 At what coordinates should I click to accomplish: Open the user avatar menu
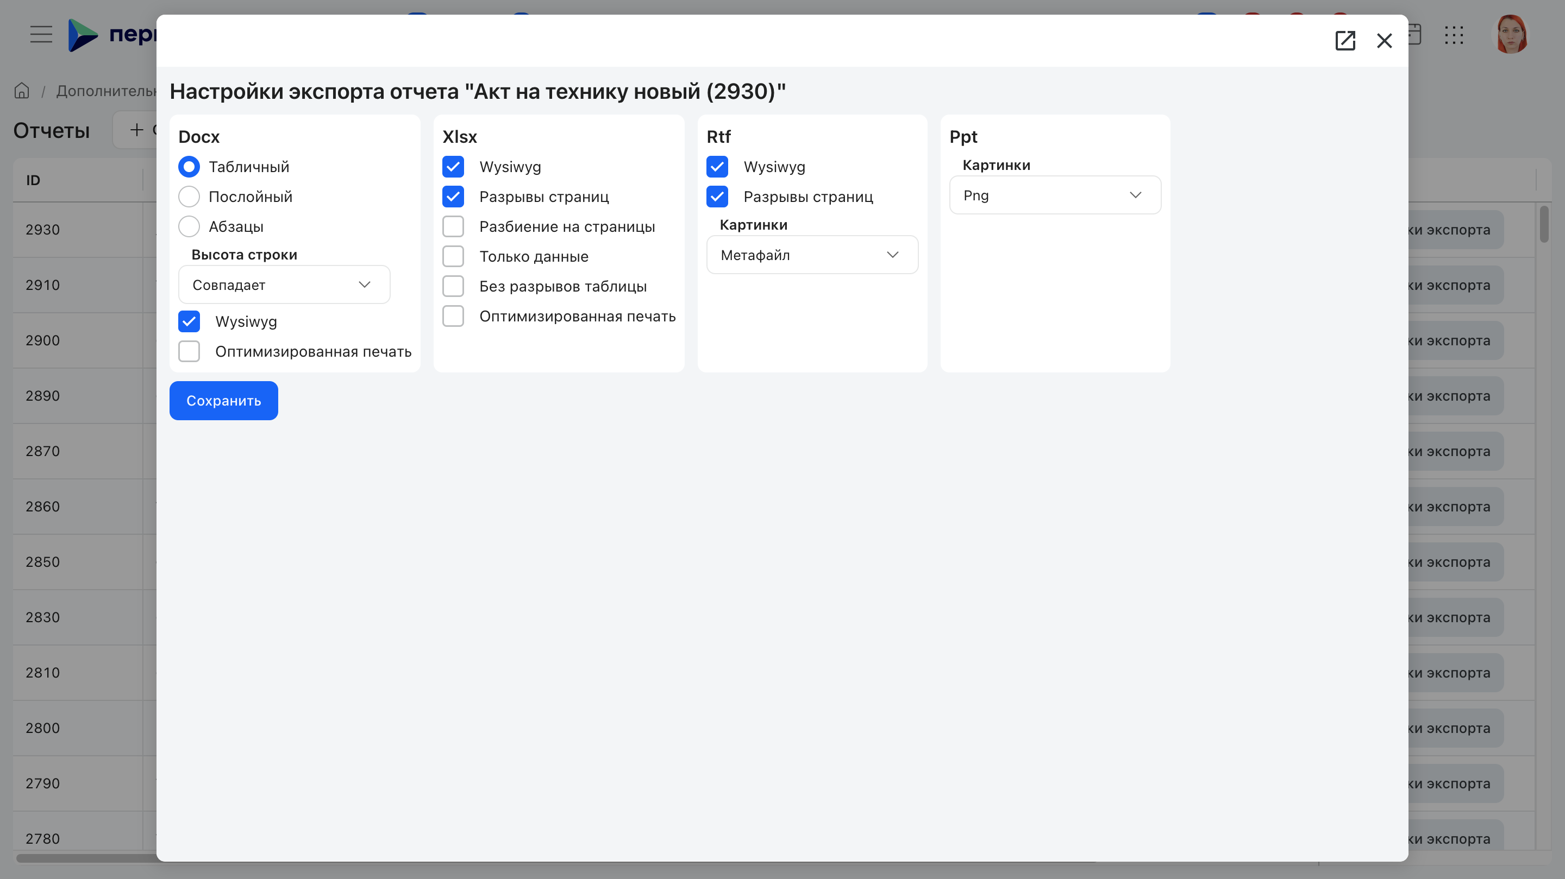click(1511, 34)
